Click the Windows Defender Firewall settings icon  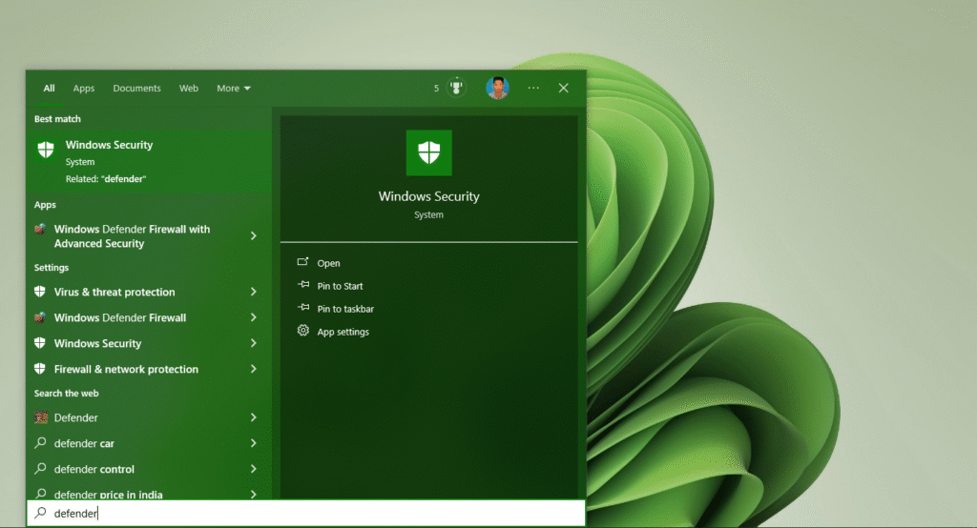[x=40, y=317]
